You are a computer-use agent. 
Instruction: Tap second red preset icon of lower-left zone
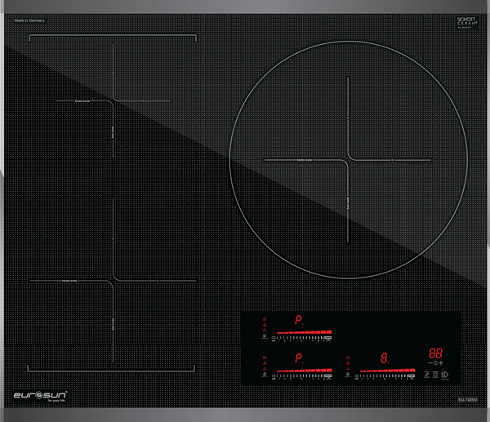[265, 362]
